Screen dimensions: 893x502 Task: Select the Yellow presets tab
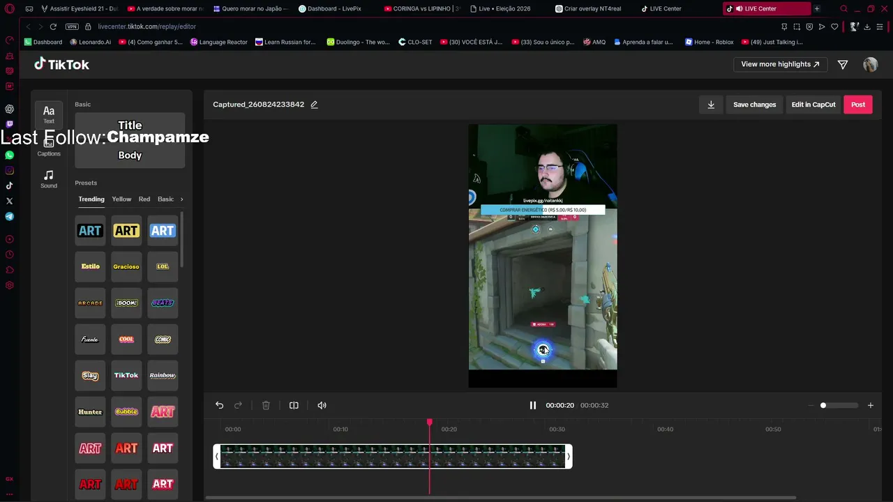(121, 199)
